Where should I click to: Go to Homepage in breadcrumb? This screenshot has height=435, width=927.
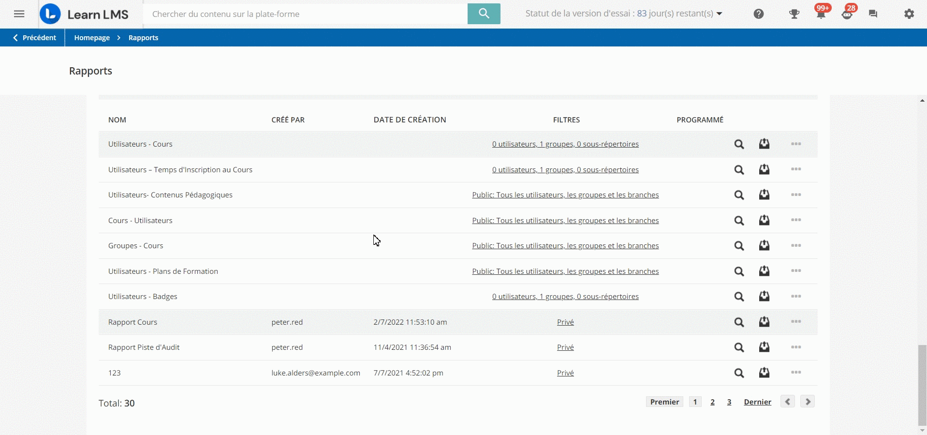coord(92,38)
